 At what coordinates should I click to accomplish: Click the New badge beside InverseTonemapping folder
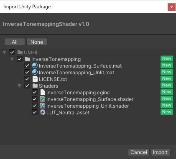tap(167, 58)
